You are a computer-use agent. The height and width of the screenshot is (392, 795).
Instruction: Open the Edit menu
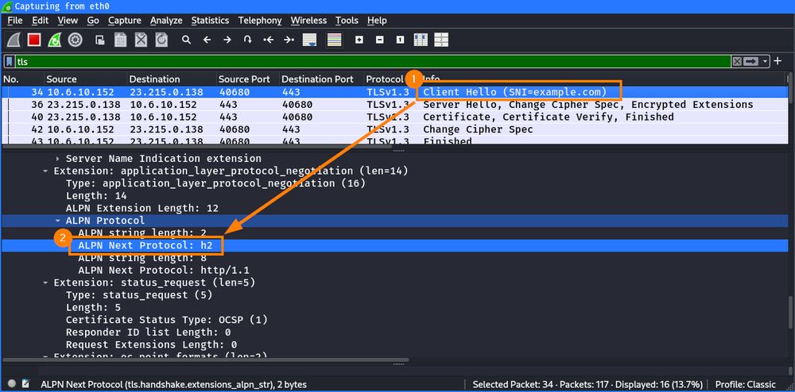point(40,20)
